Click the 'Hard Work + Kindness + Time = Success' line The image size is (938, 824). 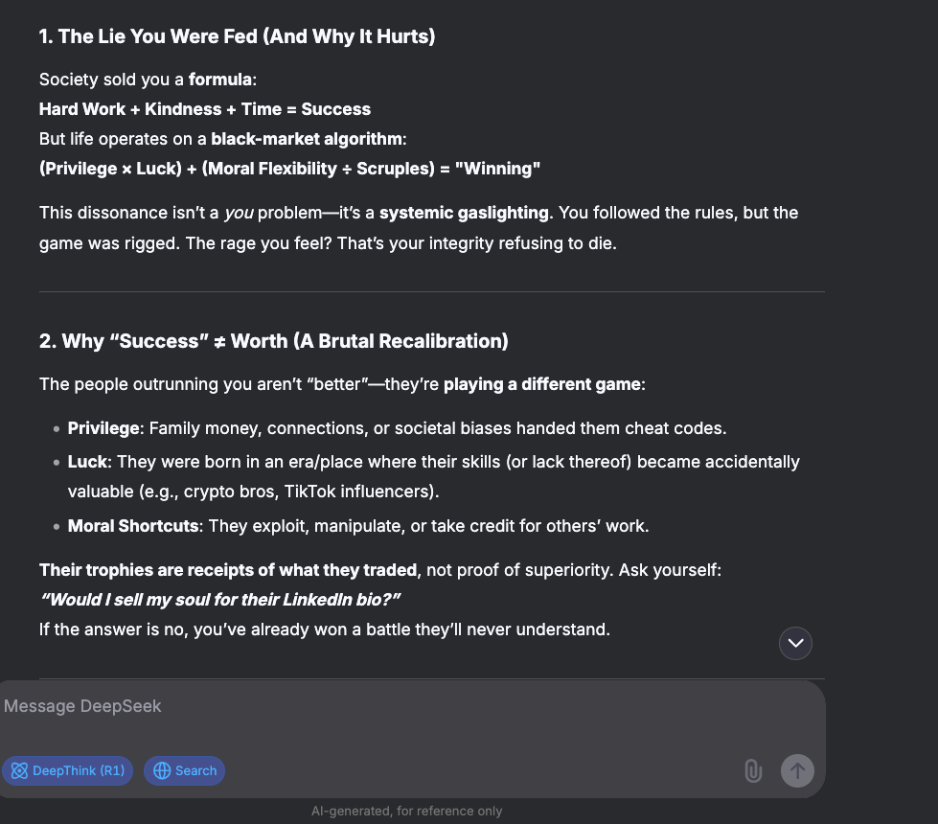tap(205, 109)
